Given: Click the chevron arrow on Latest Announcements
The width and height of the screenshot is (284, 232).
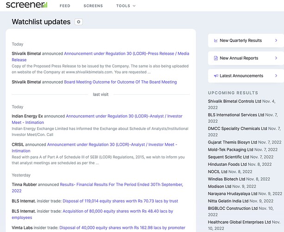Looking at the screenshot, I should click(276, 76).
